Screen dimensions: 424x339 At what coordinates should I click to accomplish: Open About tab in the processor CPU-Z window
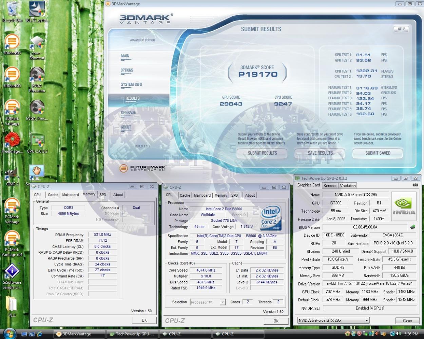click(250, 195)
